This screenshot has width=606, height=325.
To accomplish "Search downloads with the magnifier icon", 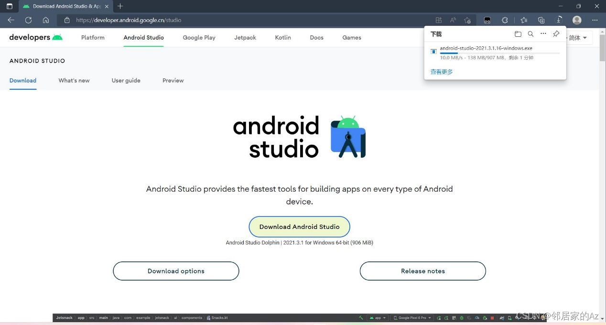I will [530, 34].
